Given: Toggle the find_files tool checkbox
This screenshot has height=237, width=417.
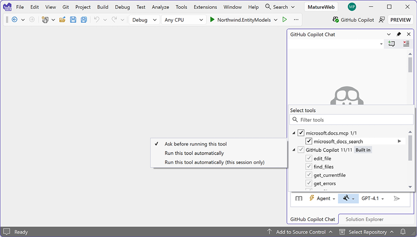Looking at the screenshot, I should pos(309,167).
